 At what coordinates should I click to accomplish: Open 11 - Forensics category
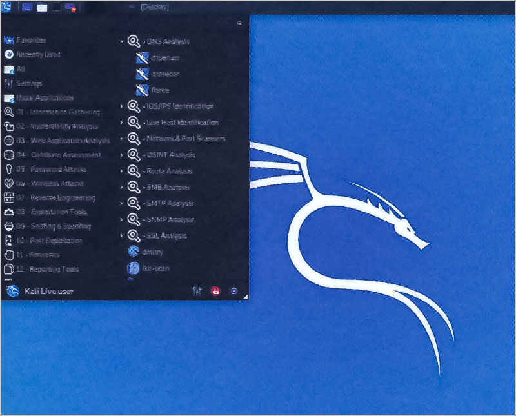(32, 255)
